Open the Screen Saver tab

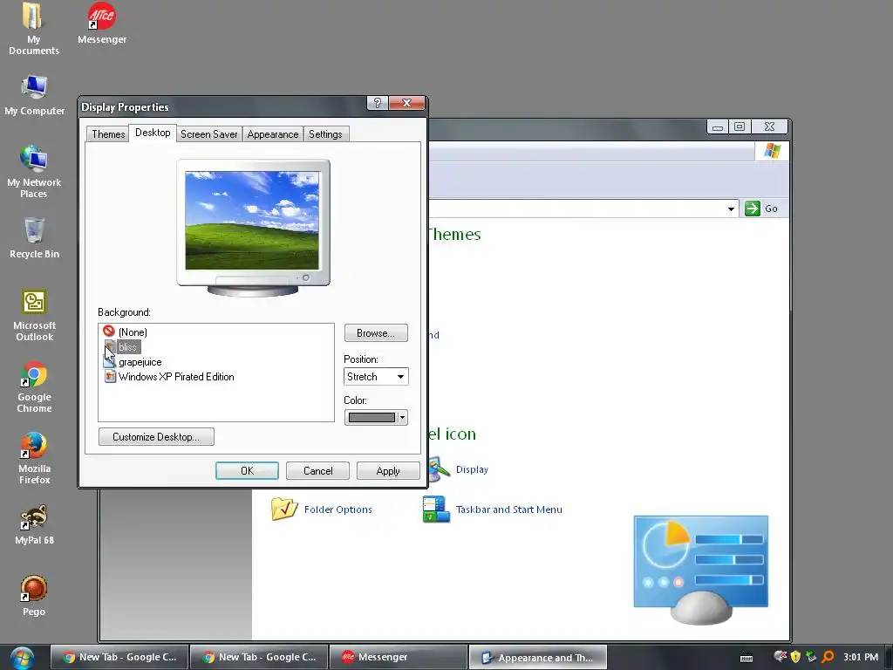(x=209, y=133)
